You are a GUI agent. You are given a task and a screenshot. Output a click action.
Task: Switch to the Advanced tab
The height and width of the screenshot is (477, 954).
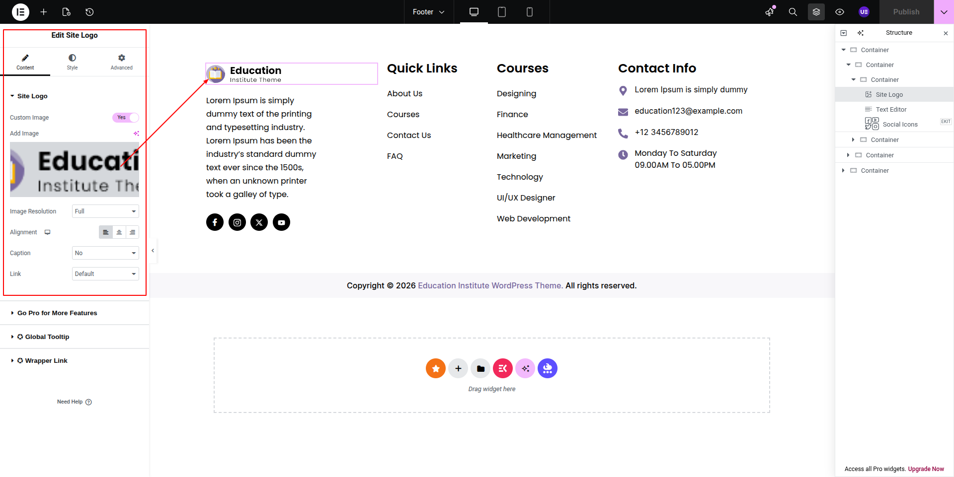point(122,62)
